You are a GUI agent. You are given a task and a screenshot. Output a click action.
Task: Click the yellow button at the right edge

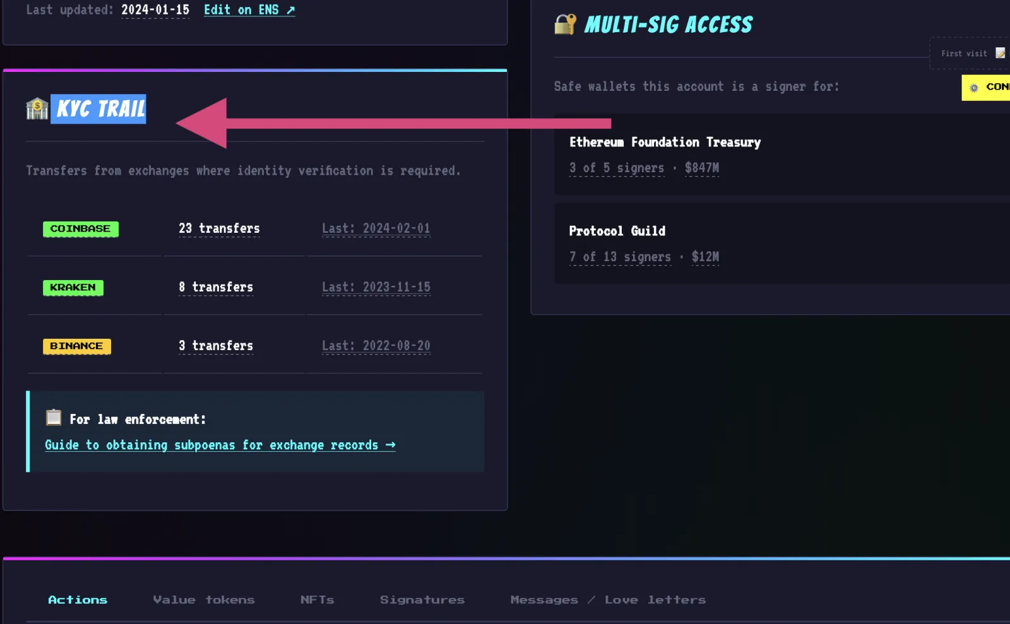click(x=985, y=88)
